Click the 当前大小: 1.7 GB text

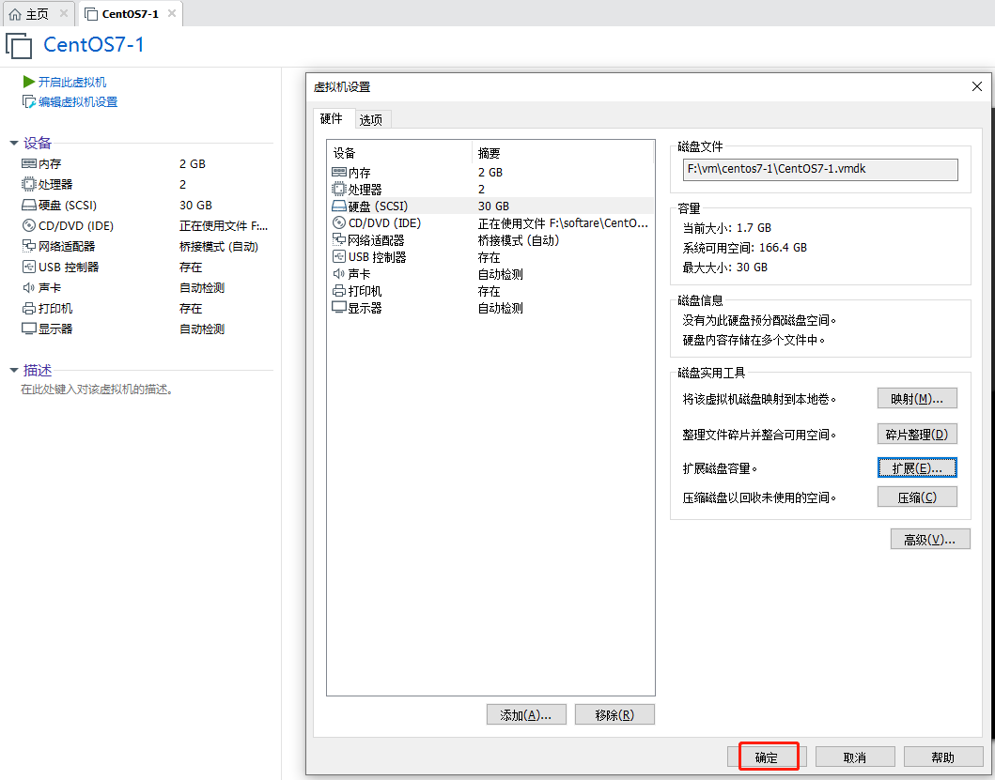(x=727, y=228)
